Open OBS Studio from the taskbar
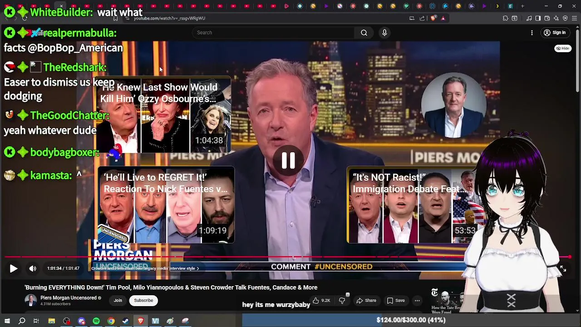Image resolution: width=581 pixels, height=327 pixels. (x=67, y=321)
